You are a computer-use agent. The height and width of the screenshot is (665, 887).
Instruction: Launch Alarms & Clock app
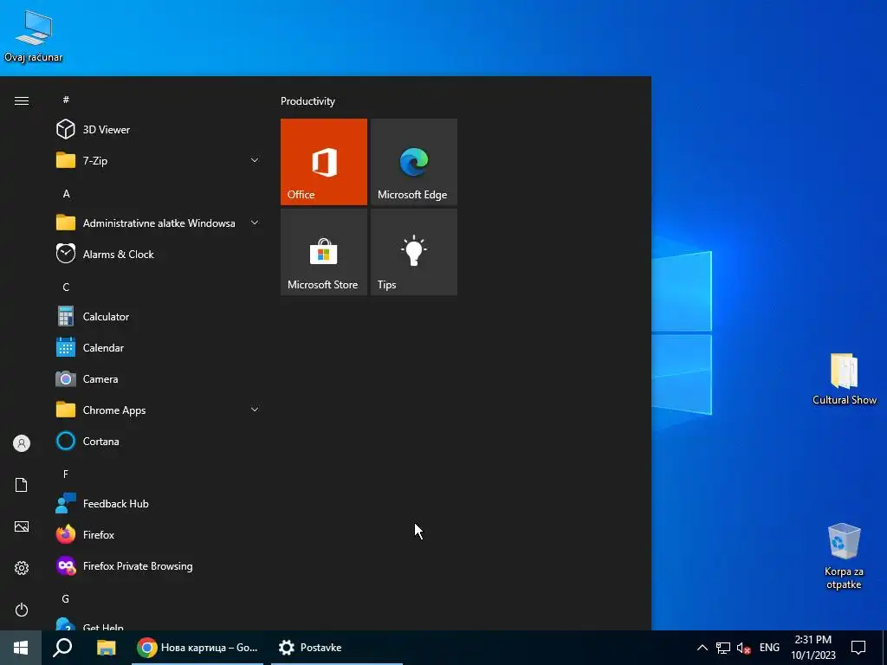click(159, 254)
